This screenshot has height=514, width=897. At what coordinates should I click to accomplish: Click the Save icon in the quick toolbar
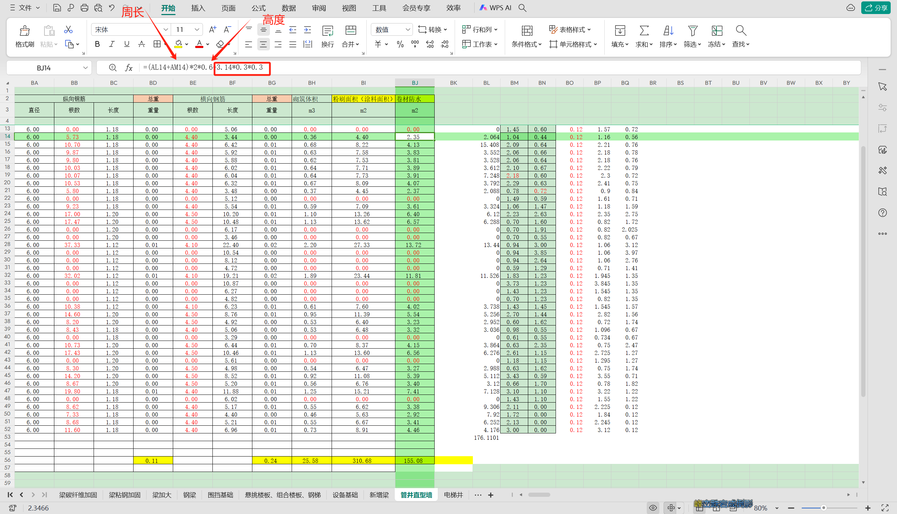pyautogui.click(x=57, y=8)
